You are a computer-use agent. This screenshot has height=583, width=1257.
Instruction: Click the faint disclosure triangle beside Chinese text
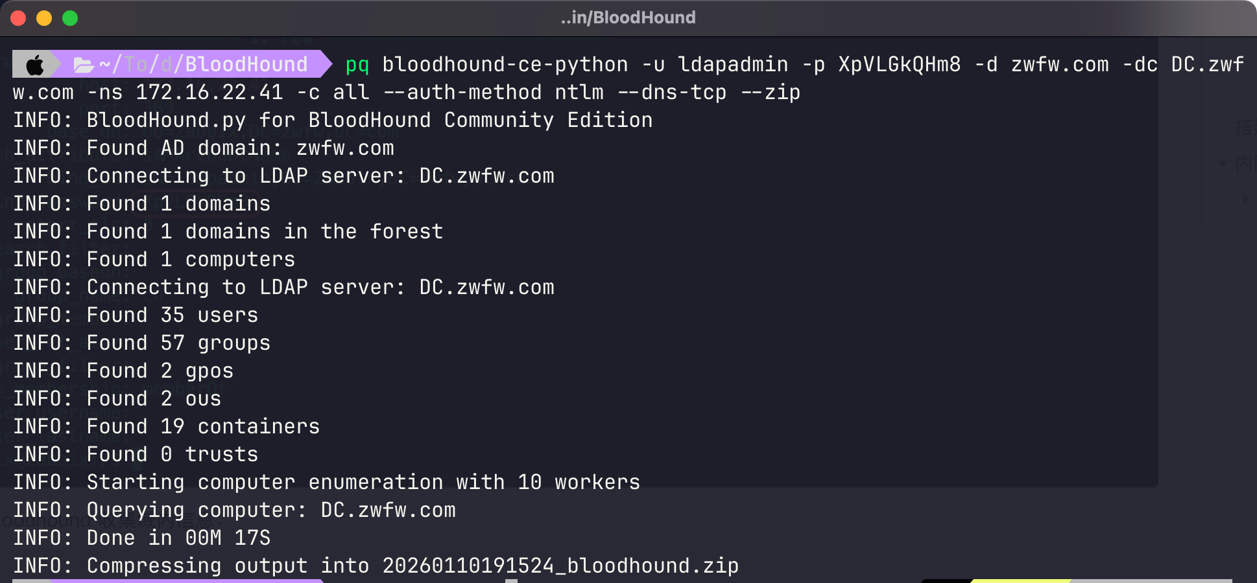pos(1223,163)
